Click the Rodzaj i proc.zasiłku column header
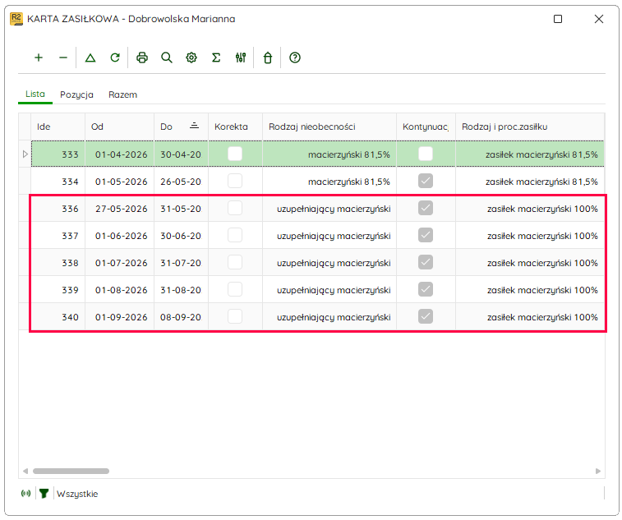 coord(530,127)
